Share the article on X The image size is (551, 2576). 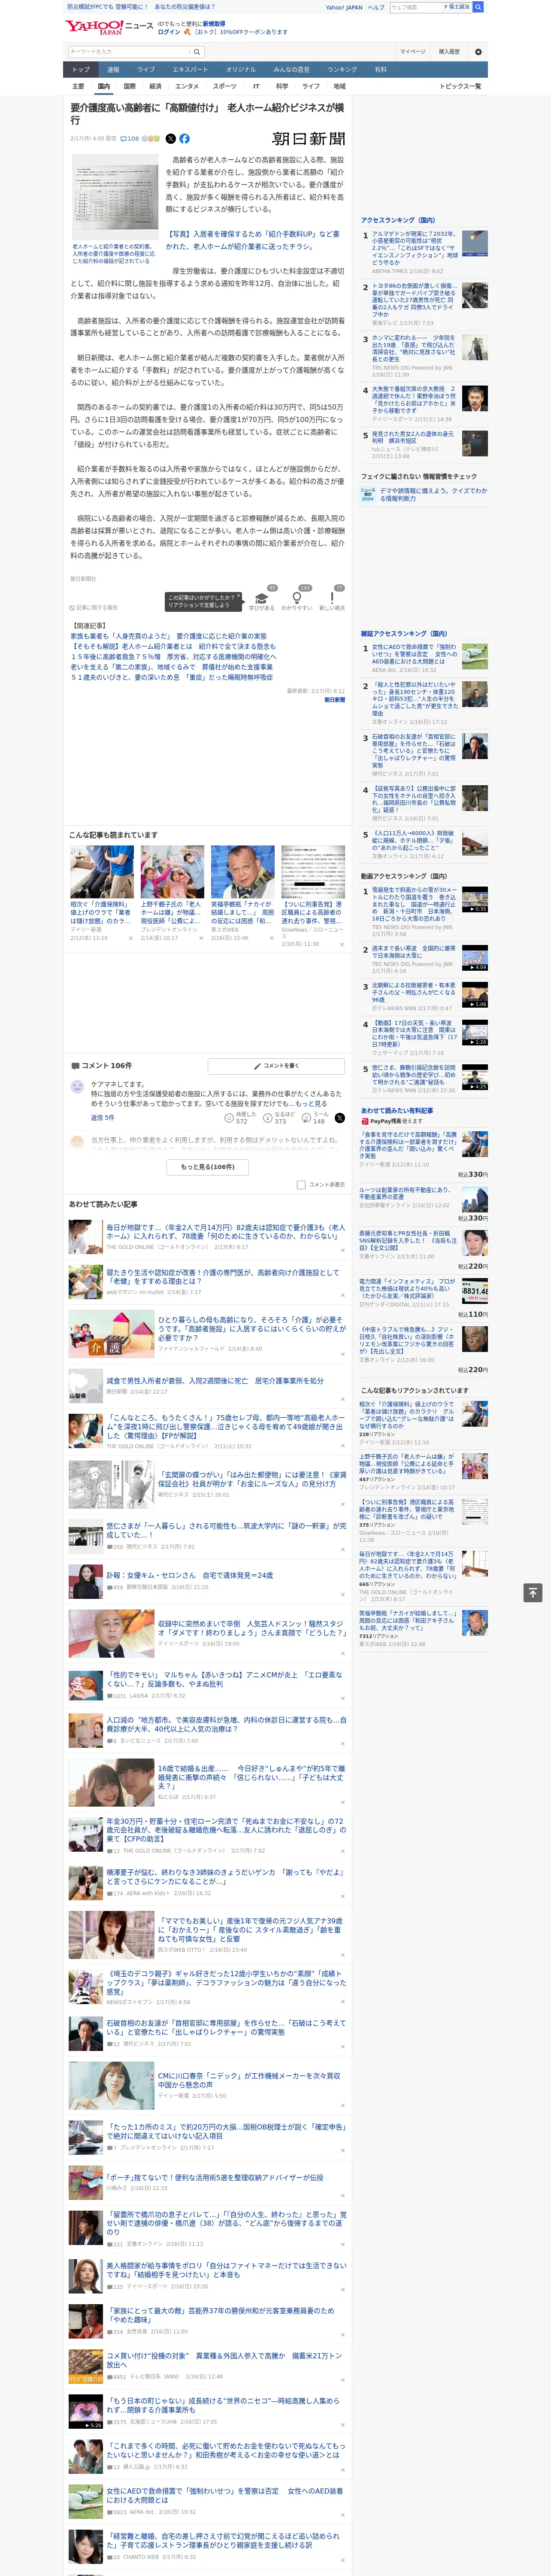click(170, 139)
